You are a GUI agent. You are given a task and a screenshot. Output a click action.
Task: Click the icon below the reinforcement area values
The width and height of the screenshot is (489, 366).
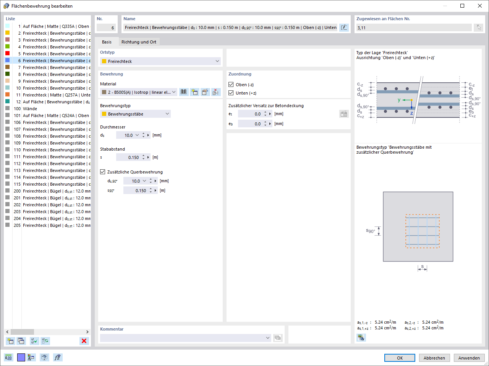pyautogui.click(x=361, y=337)
